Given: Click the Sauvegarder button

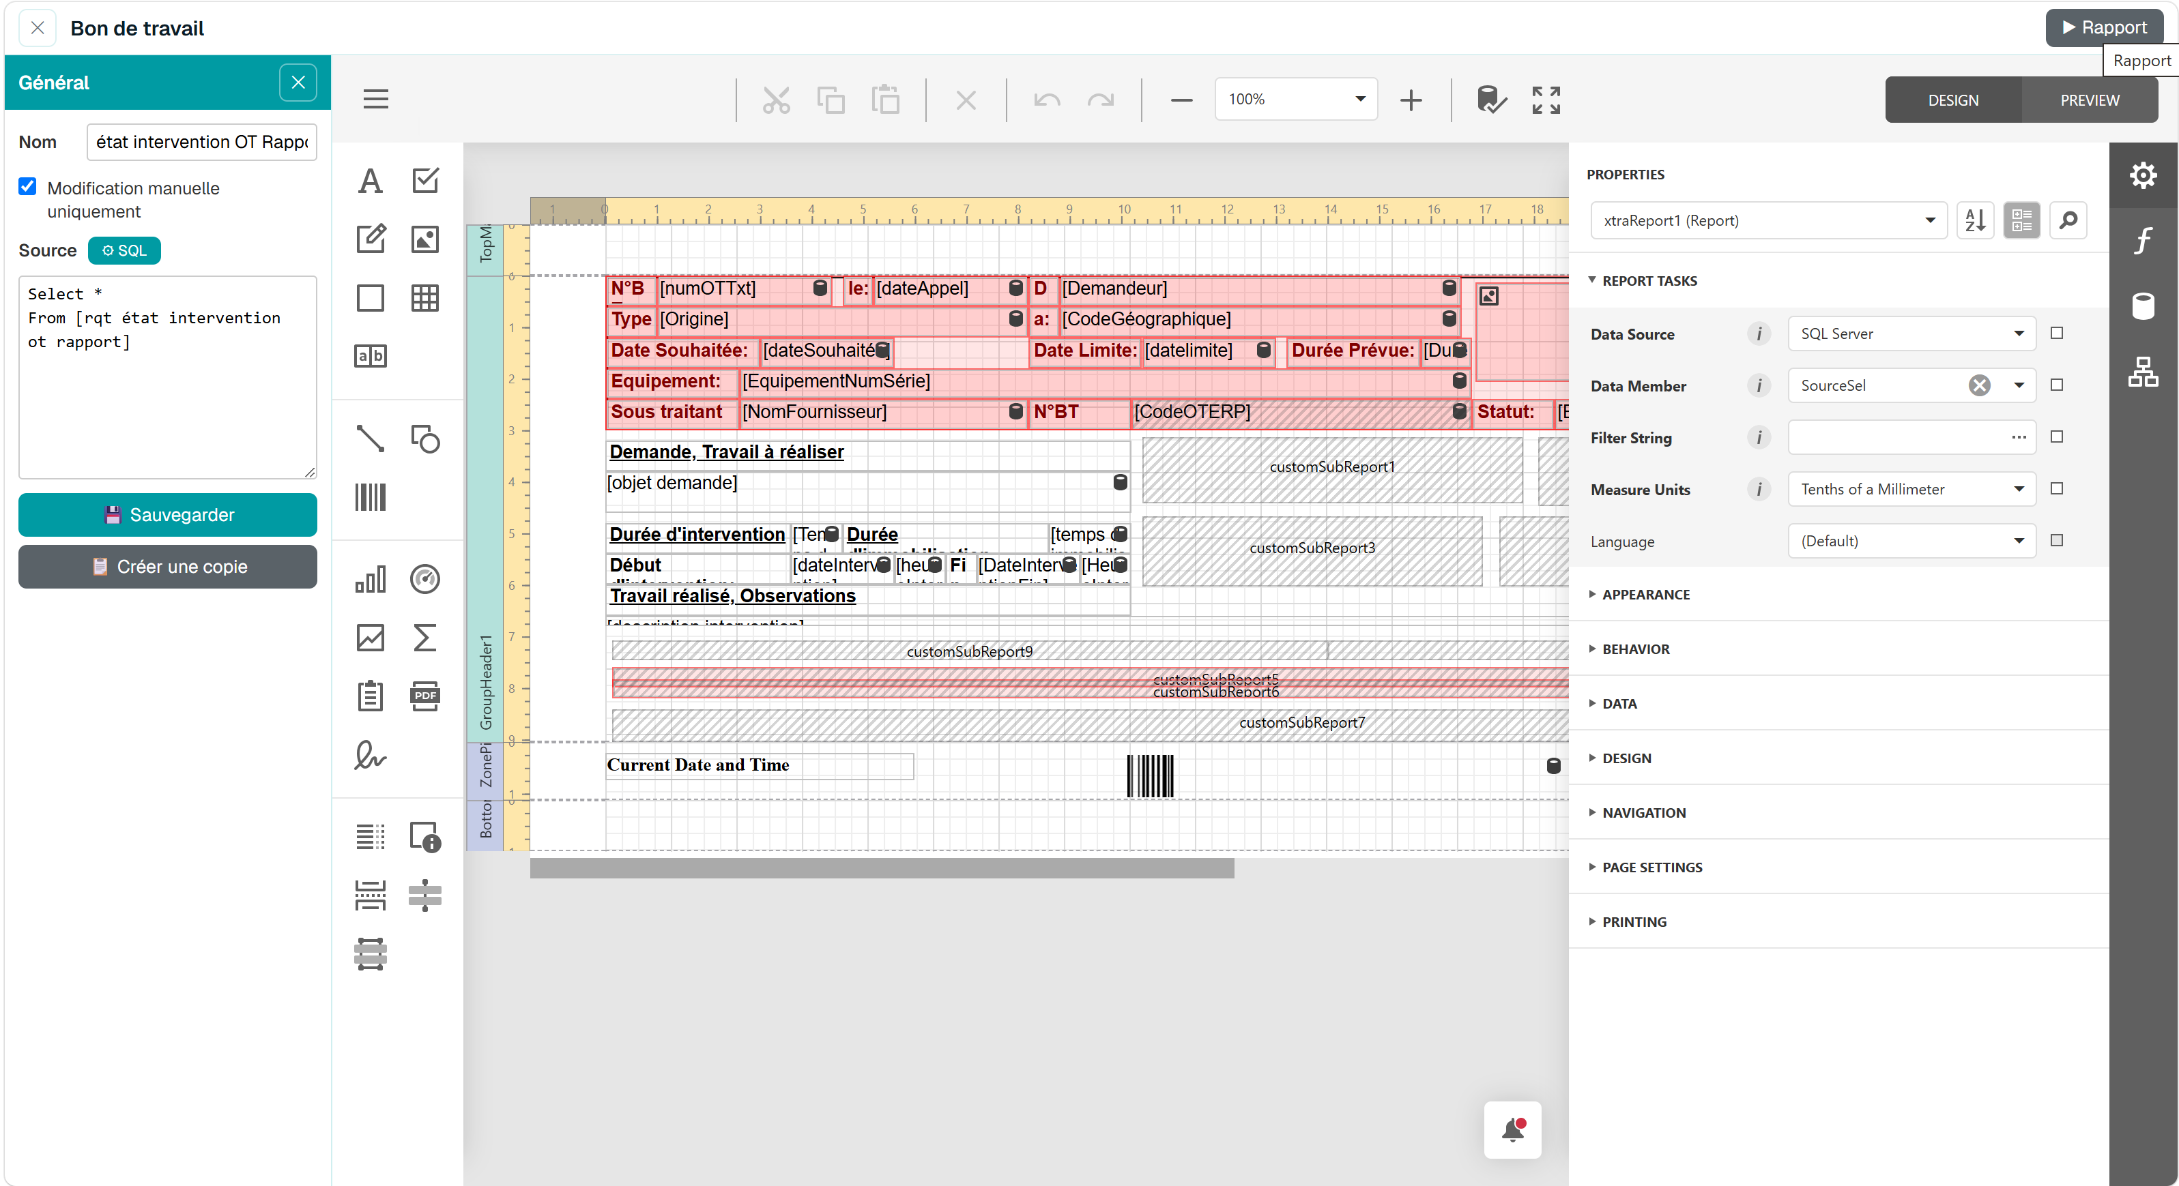Looking at the screenshot, I should [167, 515].
